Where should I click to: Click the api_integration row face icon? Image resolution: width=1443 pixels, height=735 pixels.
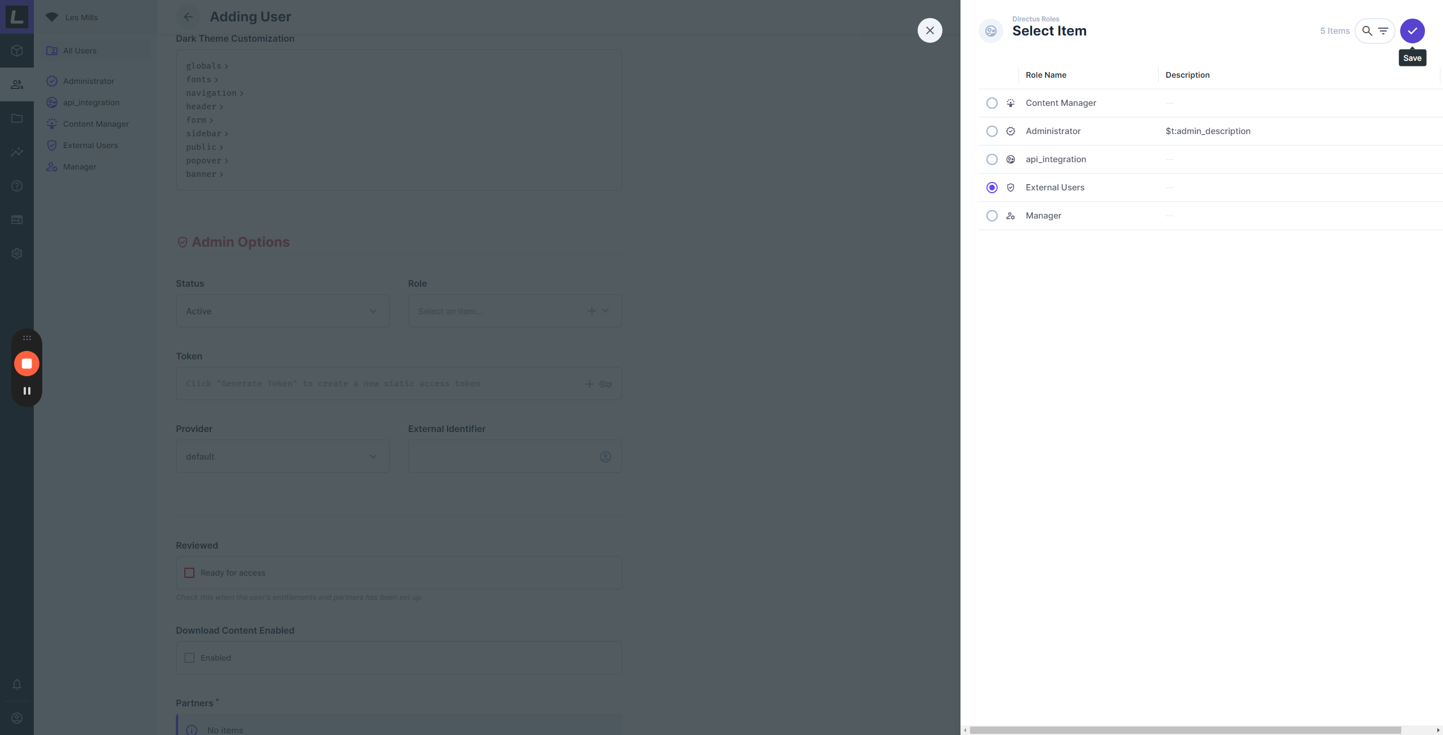tap(1011, 159)
